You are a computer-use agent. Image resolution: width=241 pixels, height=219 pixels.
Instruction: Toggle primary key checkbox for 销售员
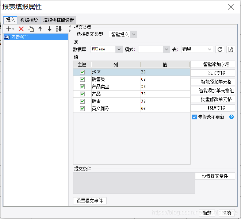[x=82, y=79]
